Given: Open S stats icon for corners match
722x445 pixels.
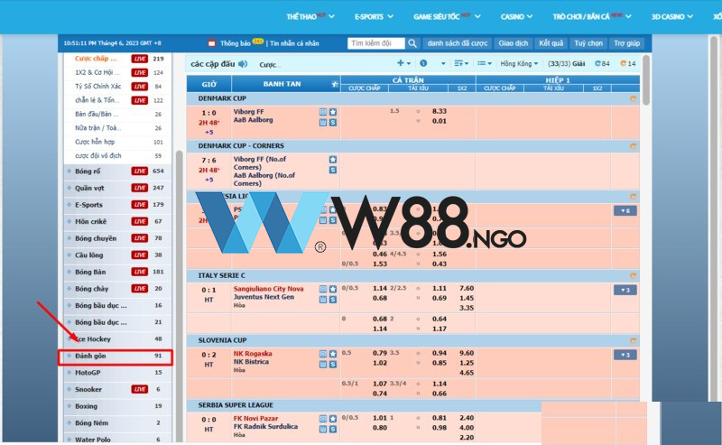Looking at the screenshot, I should [333, 170].
